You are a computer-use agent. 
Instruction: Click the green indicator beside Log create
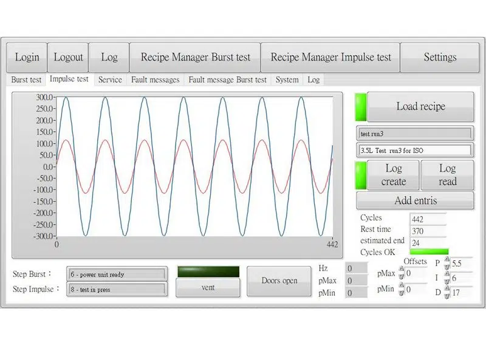[x=361, y=175]
